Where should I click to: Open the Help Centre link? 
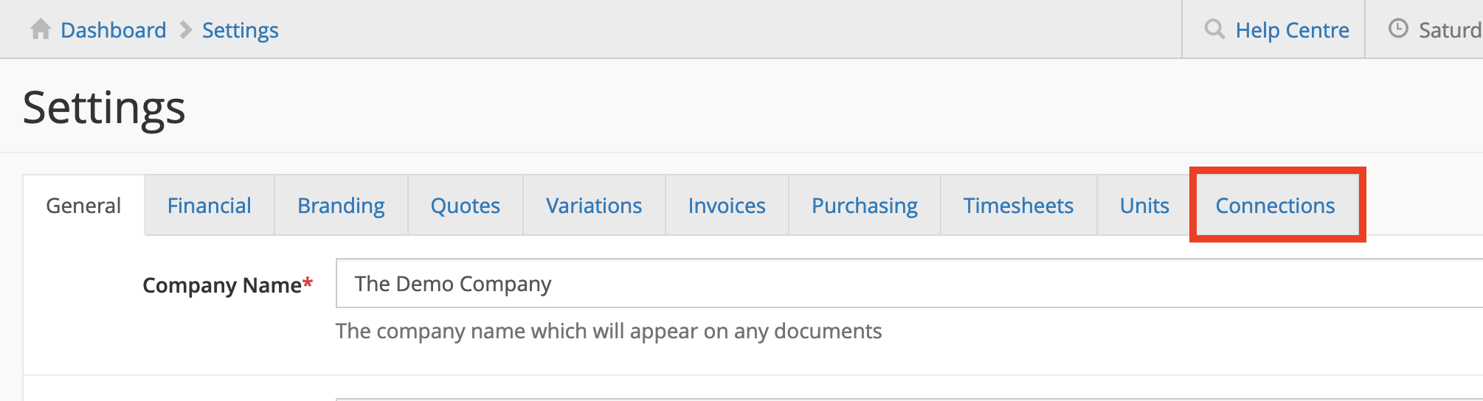tap(1292, 30)
